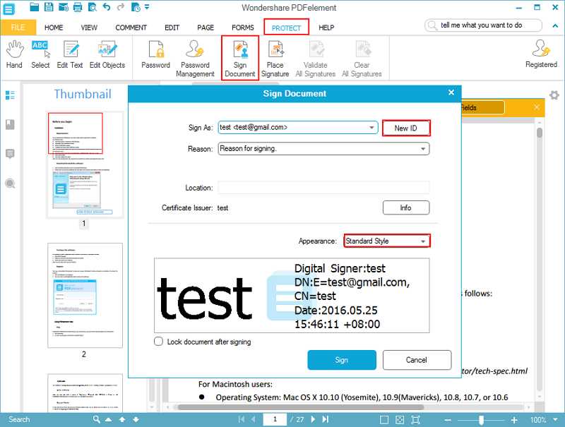This screenshot has width=565, height=427.
Task: Open the Registered account icon
Action: point(541,55)
